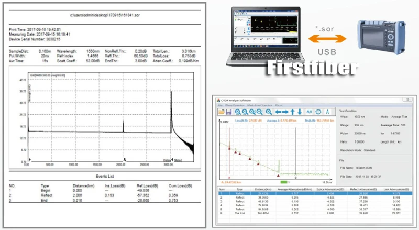Click the green trace color swatch below the graph
The image size is (419, 230).
pos(284,182)
